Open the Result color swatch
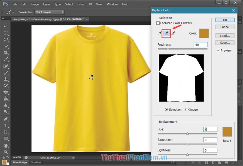This screenshot has height=166, width=243. pyautogui.click(x=227, y=132)
